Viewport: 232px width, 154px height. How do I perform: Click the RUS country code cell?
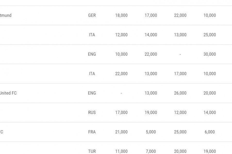[92, 112]
